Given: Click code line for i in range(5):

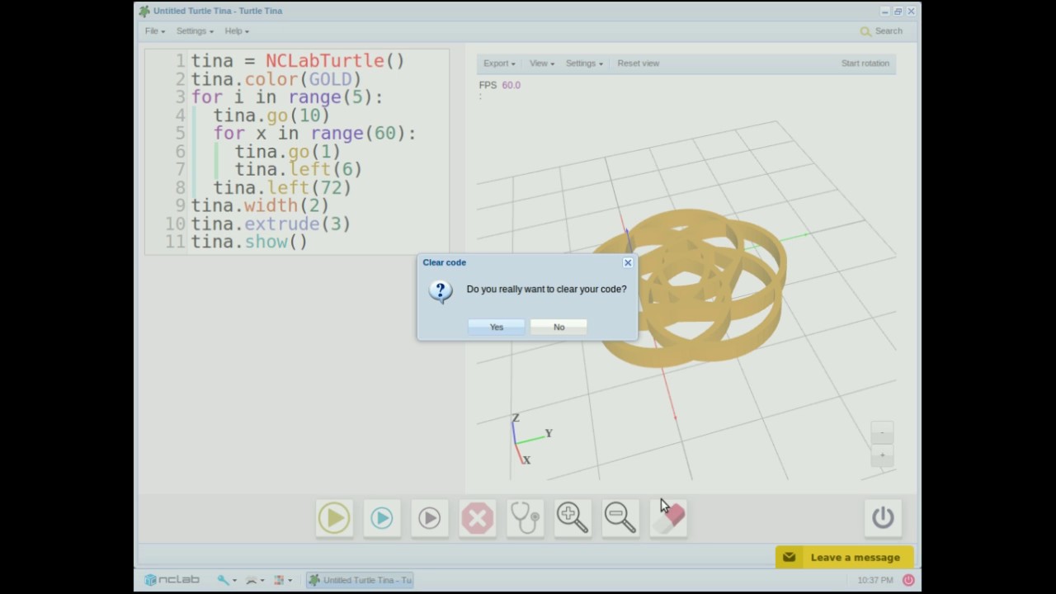Looking at the screenshot, I should tap(287, 97).
